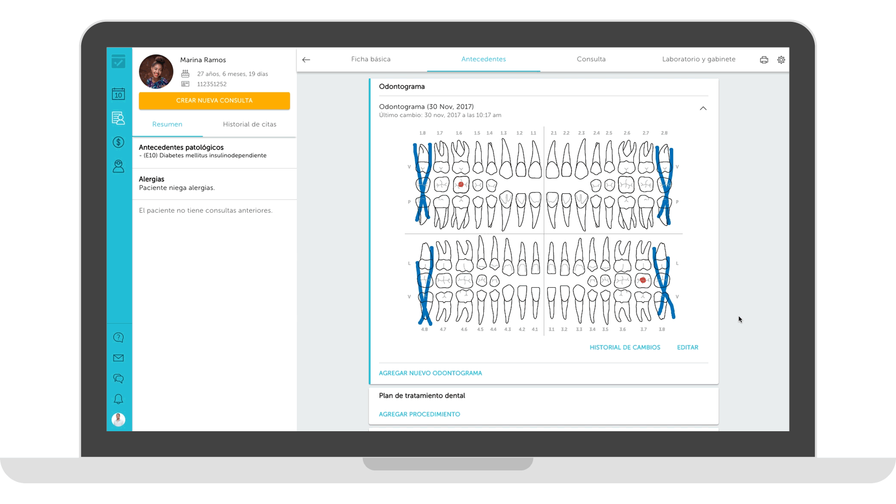Screen dimensions: 896x504
Task: Click the blue X on tooth 2.8
Action: click(x=665, y=185)
